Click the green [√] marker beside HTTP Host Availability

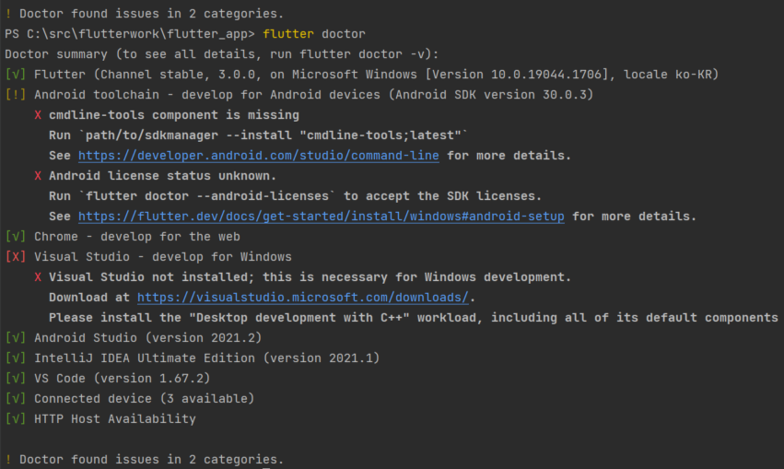pyautogui.click(x=16, y=419)
